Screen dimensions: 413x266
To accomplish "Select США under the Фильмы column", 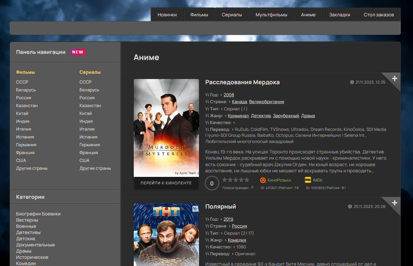I will click(21, 160).
